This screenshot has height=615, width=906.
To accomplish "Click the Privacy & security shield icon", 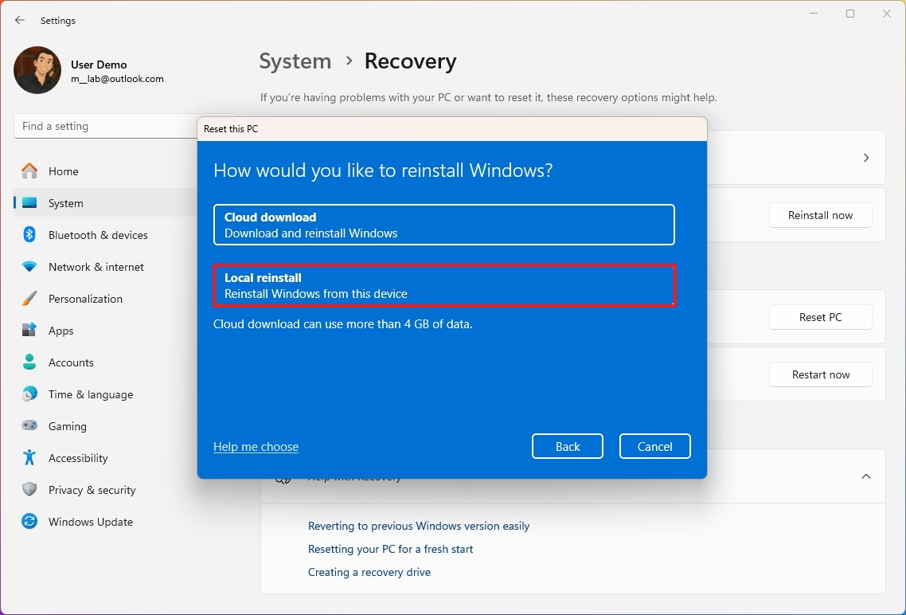I will pyautogui.click(x=29, y=489).
